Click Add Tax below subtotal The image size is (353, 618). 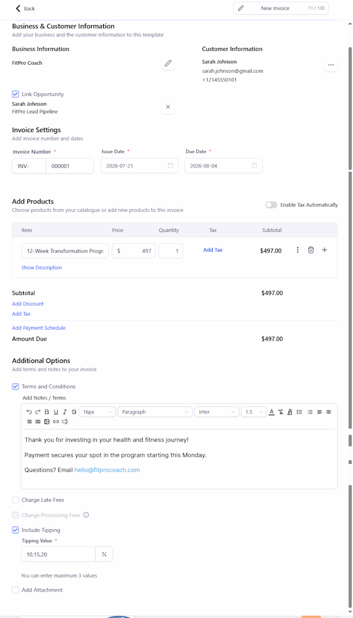coord(21,313)
